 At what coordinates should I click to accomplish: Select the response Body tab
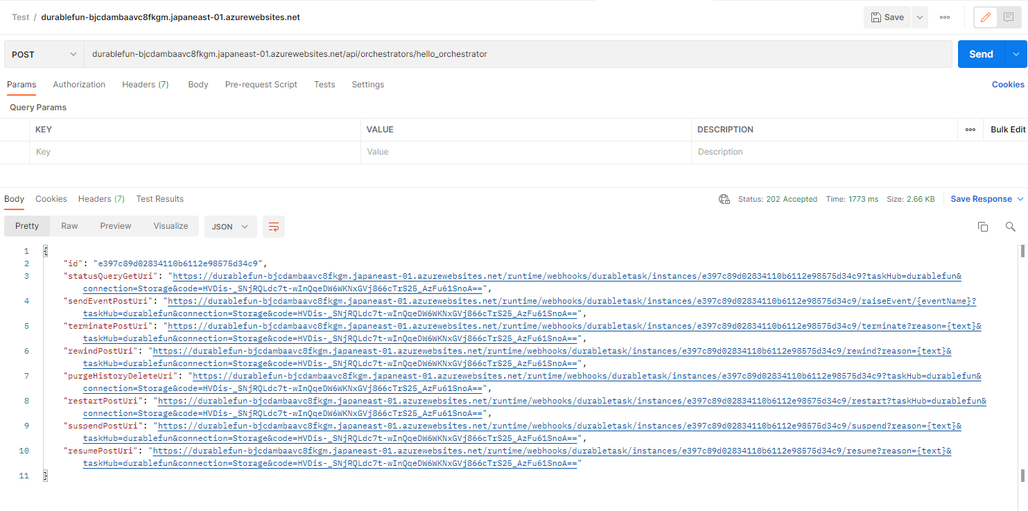click(14, 199)
